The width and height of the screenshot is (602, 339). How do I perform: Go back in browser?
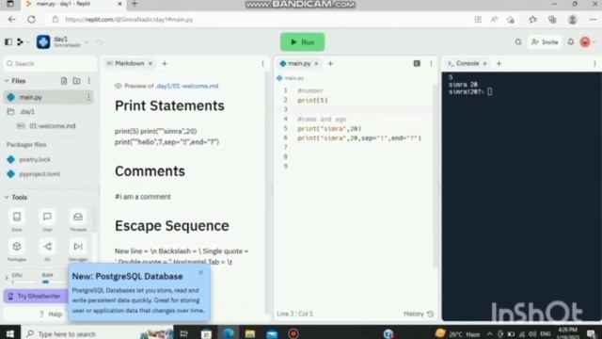(x=11, y=19)
